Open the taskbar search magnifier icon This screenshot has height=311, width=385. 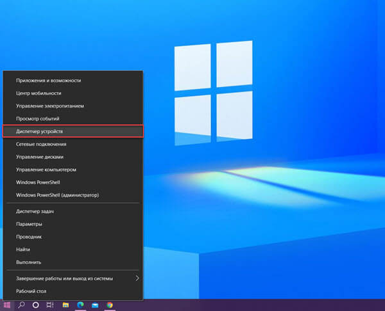click(21, 305)
